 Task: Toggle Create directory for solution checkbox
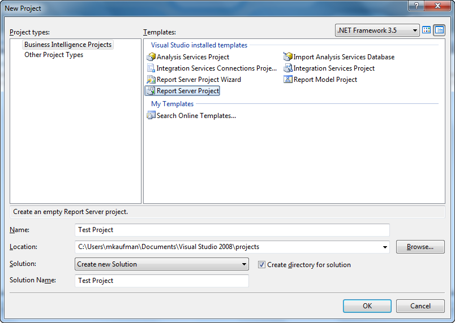click(261, 264)
